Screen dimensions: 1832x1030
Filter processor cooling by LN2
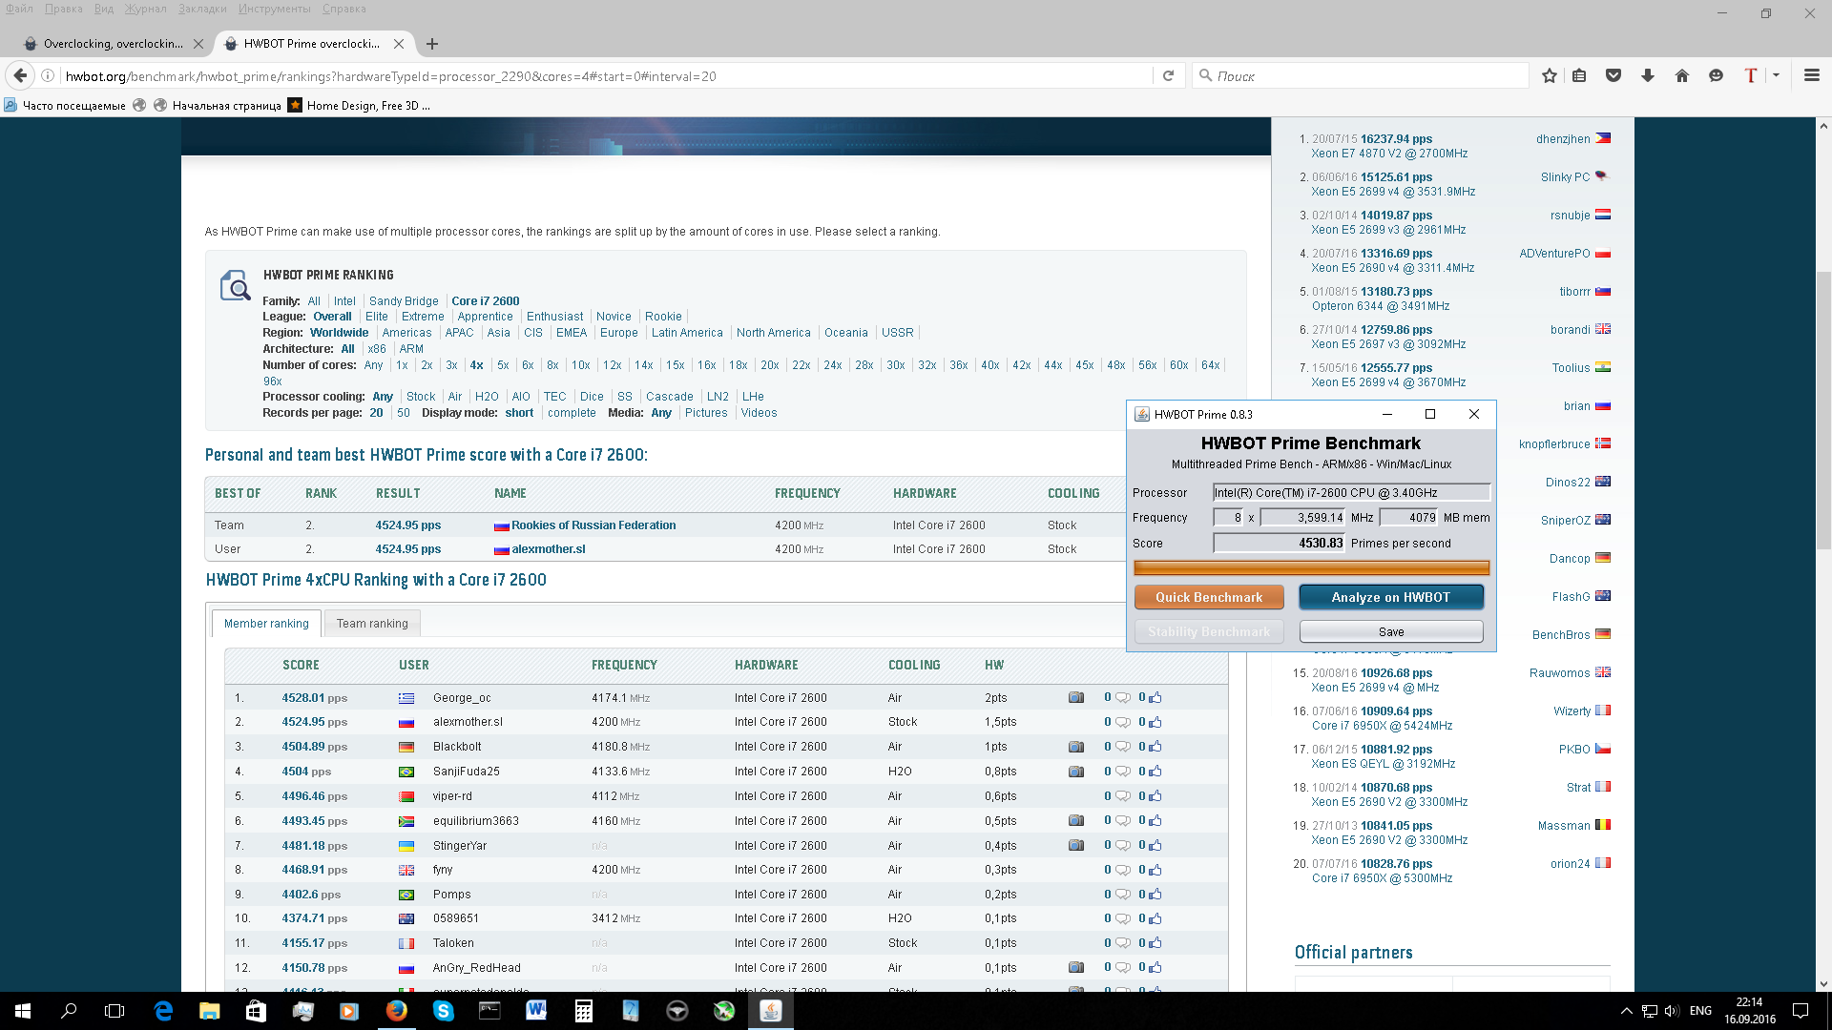point(718,397)
